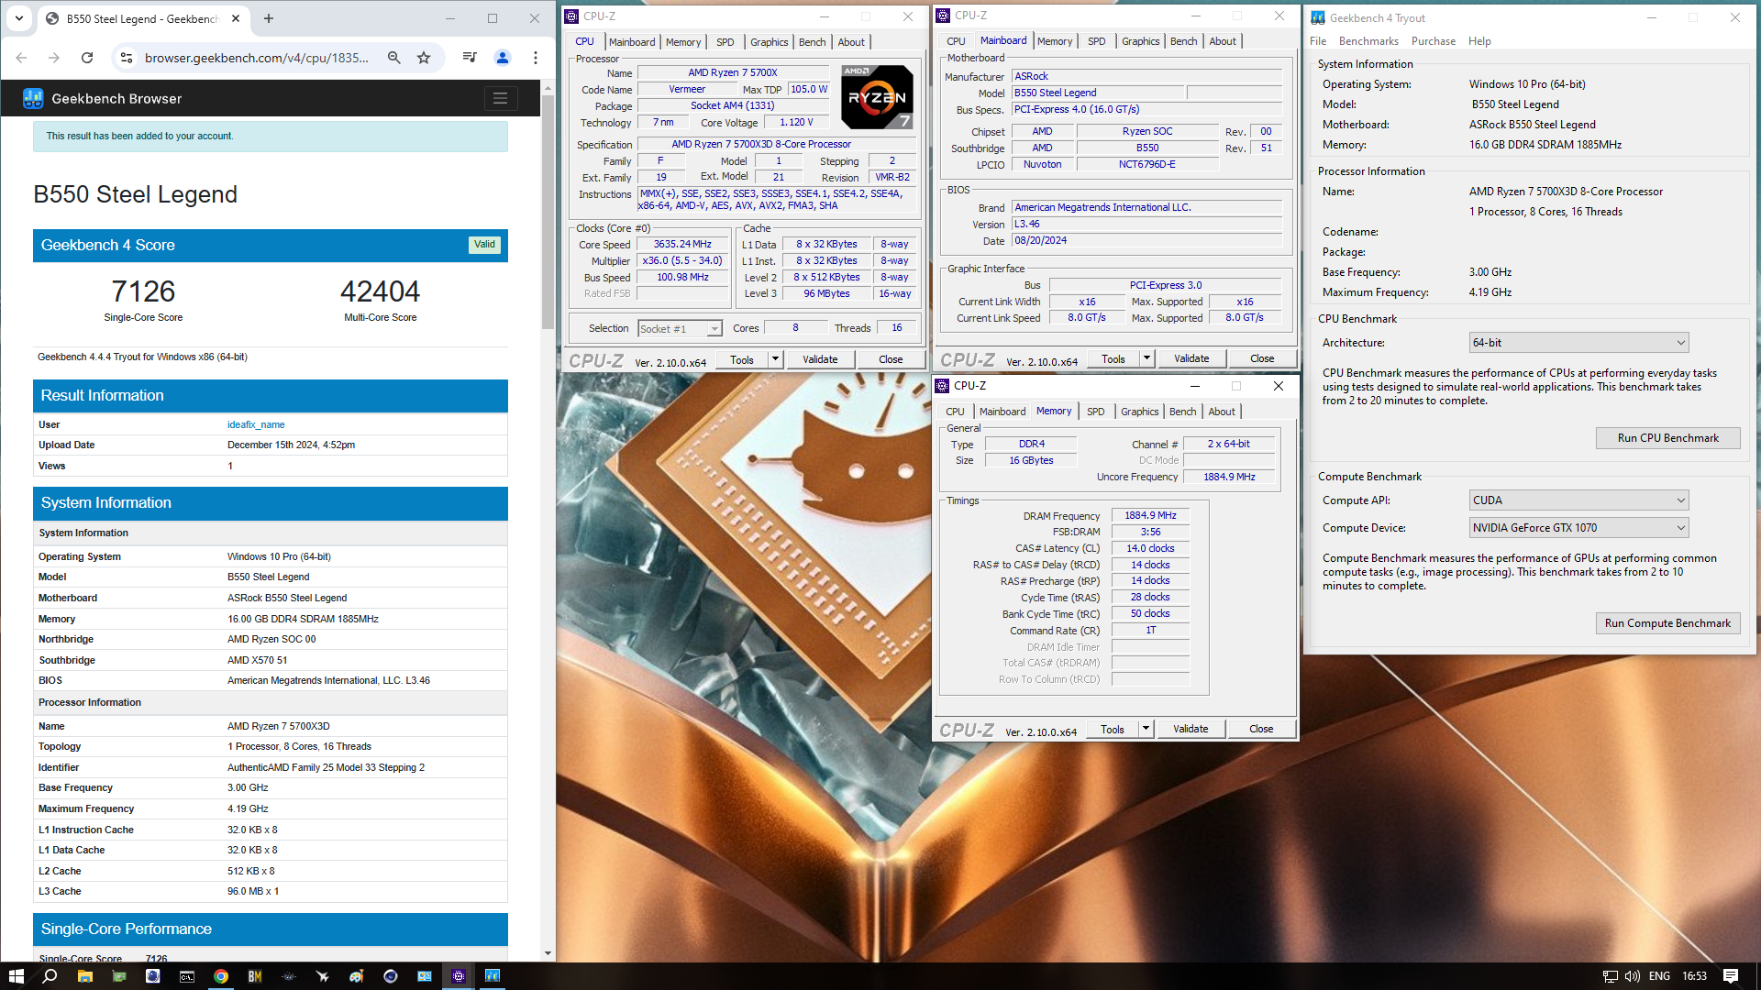Viewport: 1761px width, 990px height.
Task: Switch to CPU tab in CPU-Z Memory window
Action: point(955,412)
